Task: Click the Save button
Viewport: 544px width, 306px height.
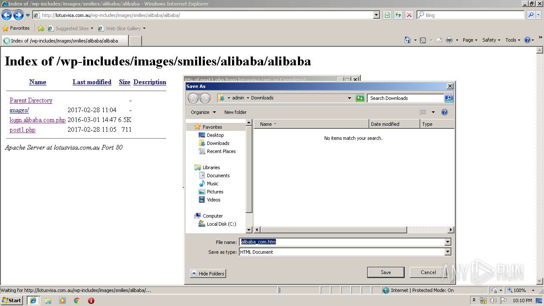Action: coord(386,272)
